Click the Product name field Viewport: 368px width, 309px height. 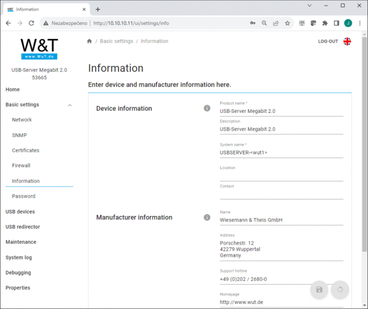(x=282, y=111)
